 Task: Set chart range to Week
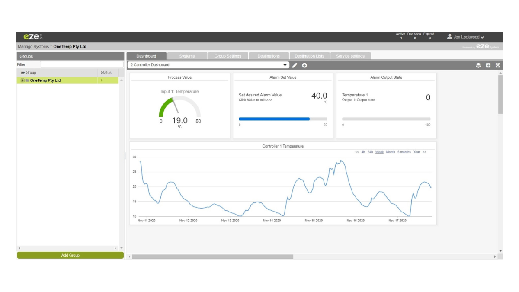coord(379,152)
